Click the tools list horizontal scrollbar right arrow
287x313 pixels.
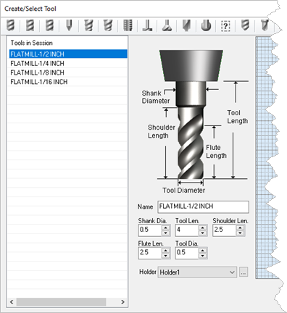(x=122, y=301)
